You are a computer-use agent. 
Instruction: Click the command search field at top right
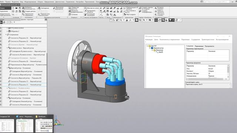[217, 1]
